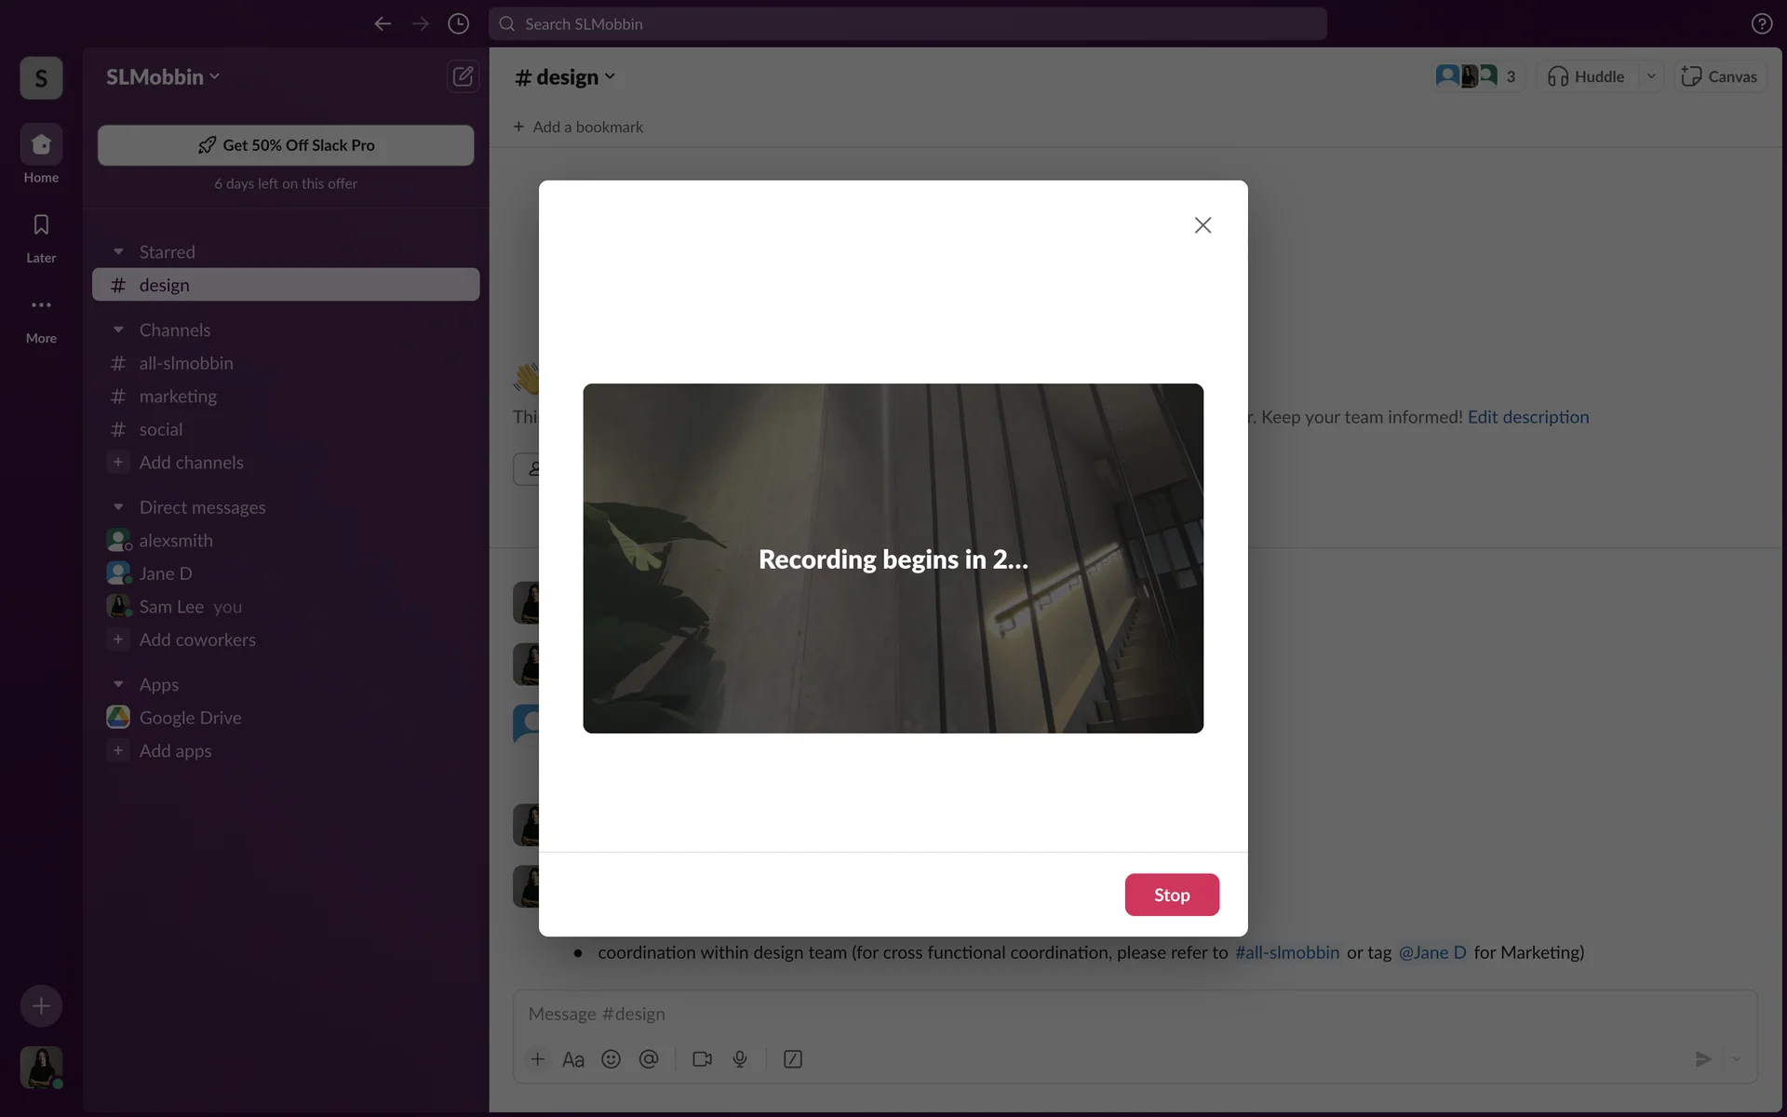Click the record audio microphone icon
This screenshot has width=1787, height=1117.
(x=740, y=1059)
